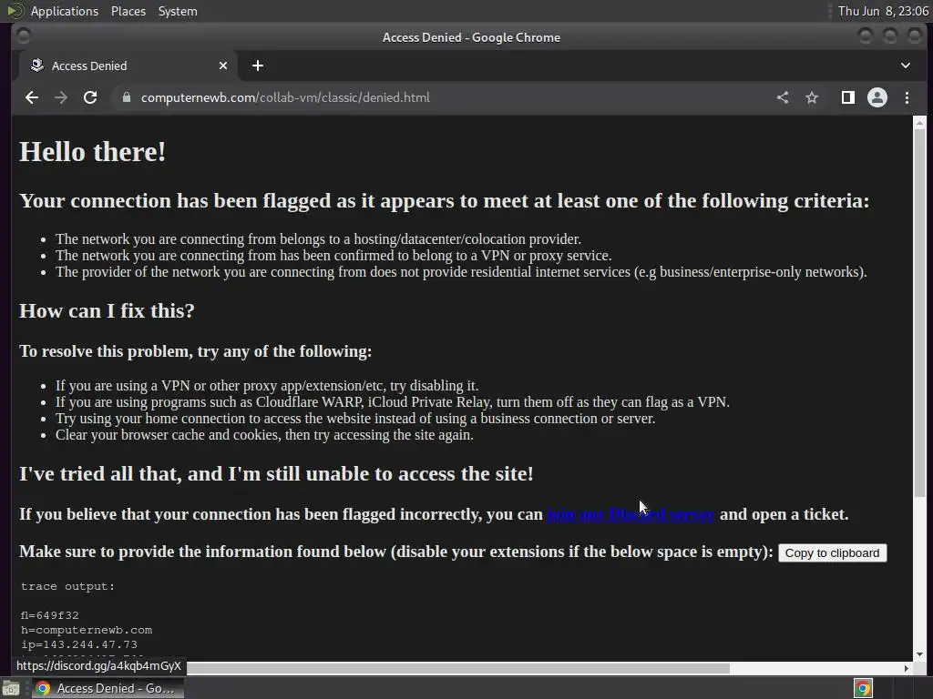Click the Cloudflare WARP bullet text
This screenshot has width=933, height=699.
pos(392,401)
